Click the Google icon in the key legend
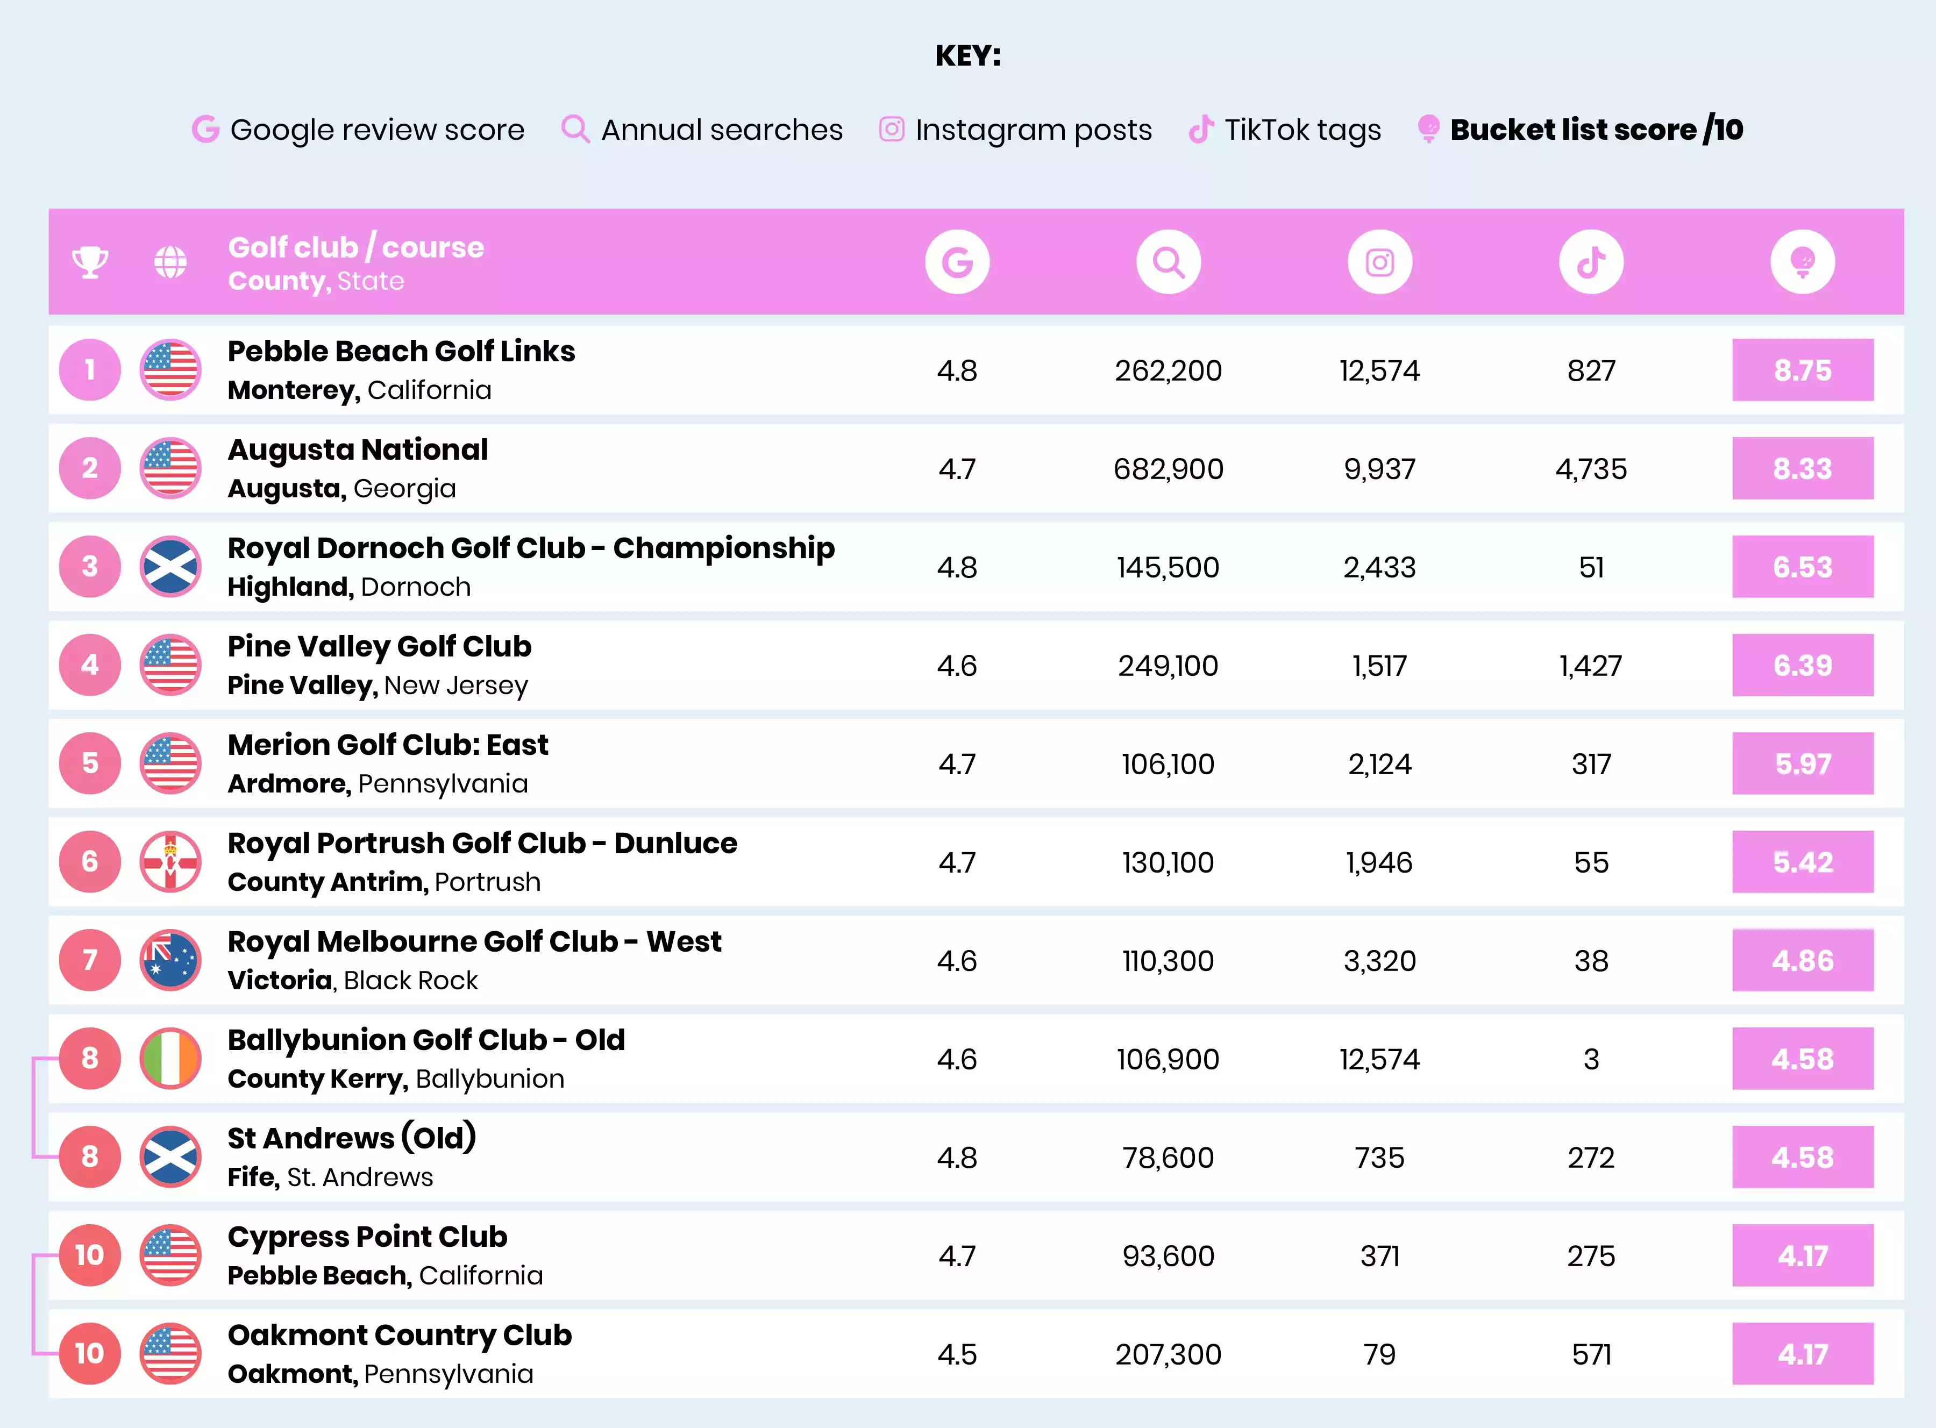The image size is (1936, 1428). tap(206, 130)
